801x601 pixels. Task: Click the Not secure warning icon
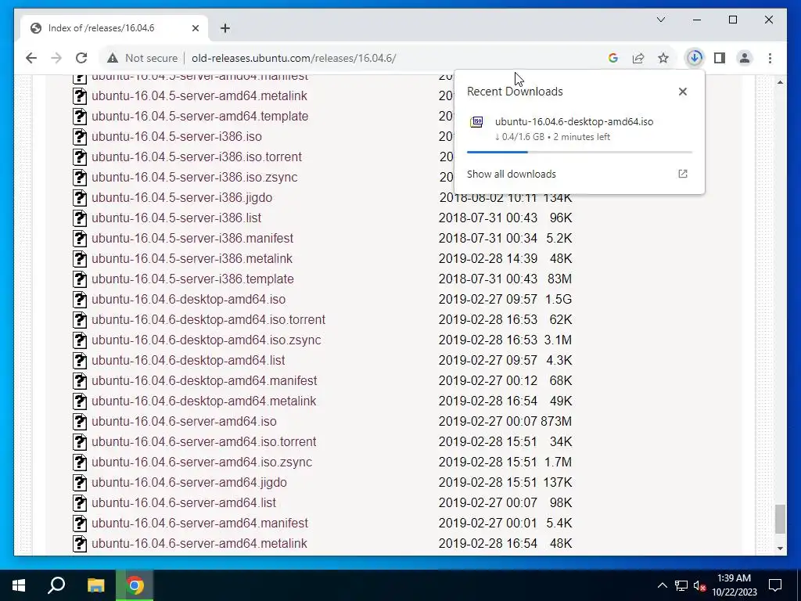click(x=113, y=58)
